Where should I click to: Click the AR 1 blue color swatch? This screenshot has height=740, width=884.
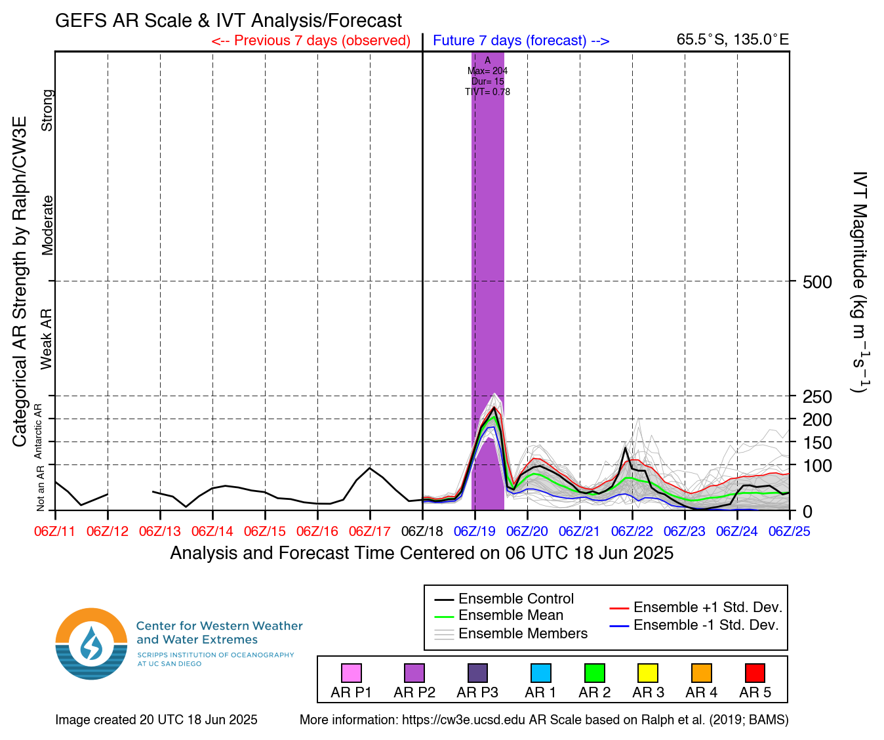(x=540, y=673)
